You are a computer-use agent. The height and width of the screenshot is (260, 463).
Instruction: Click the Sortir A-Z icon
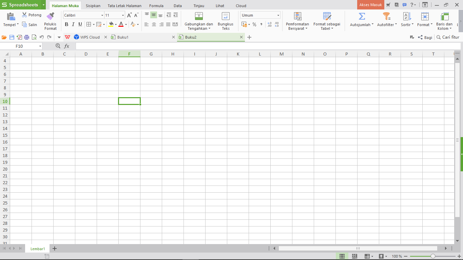(x=407, y=16)
